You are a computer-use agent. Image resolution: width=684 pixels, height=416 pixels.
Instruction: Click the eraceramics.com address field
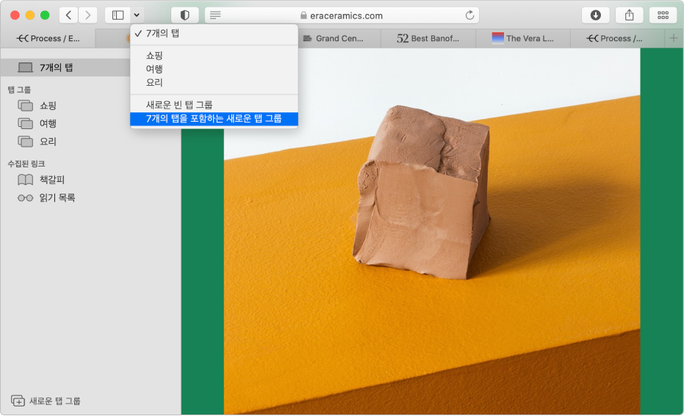342,15
